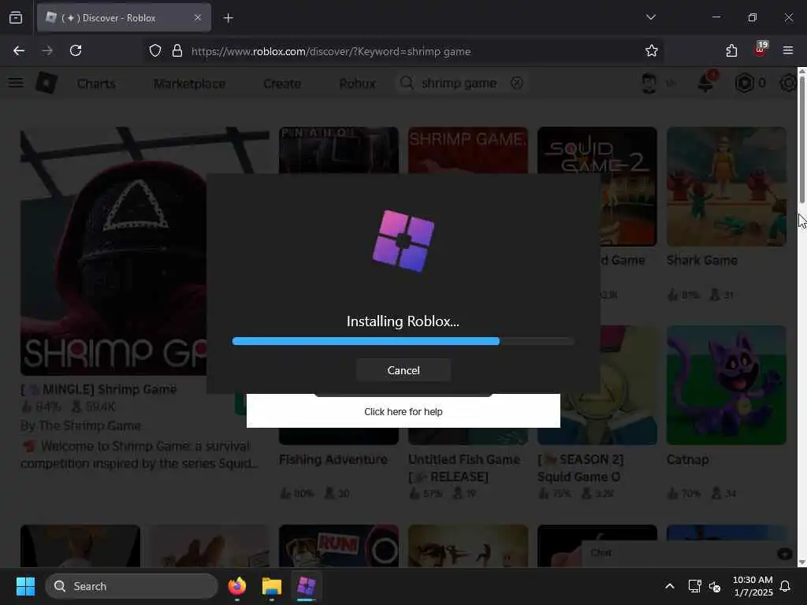Open the Shark Game thumbnail
Viewport: 807px width, 605px height.
click(726, 187)
